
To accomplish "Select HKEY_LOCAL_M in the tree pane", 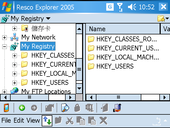I will point(54,73).
